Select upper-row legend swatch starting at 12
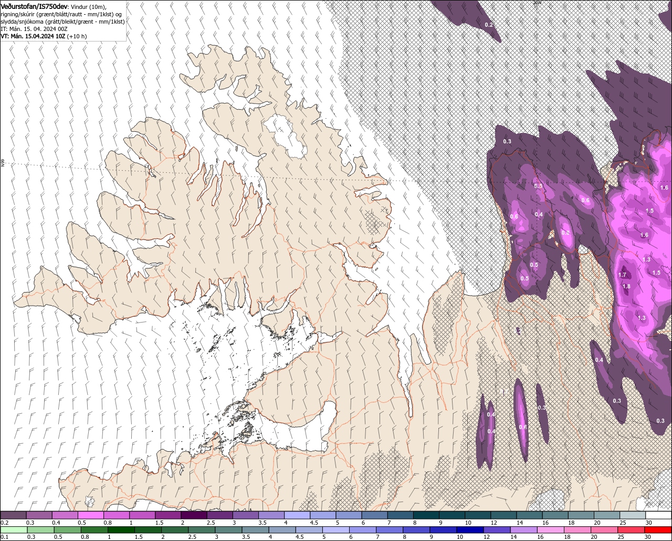Viewport: 672px width, 541px height. pyautogui.click(x=503, y=515)
